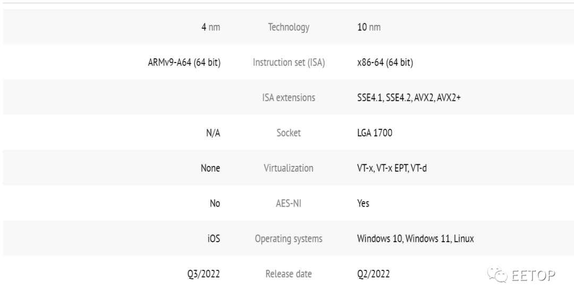Select the AES-NI row label
Screen dimensions: 574x299
[289, 203]
